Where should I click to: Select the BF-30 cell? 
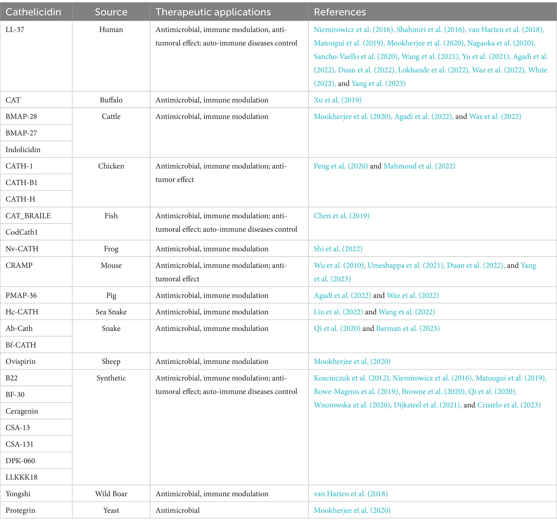(x=36, y=394)
